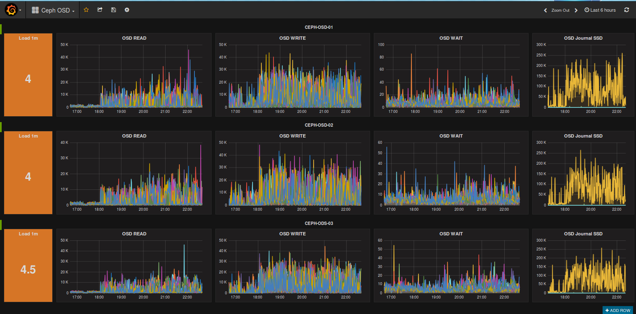This screenshot has width=636, height=314.
Task: Open OSD READ panel title in CEPH-OSD-01
Action: [x=134, y=38]
